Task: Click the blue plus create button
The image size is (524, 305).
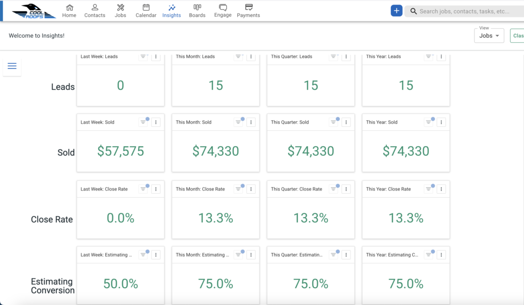Action: coord(397,11)
